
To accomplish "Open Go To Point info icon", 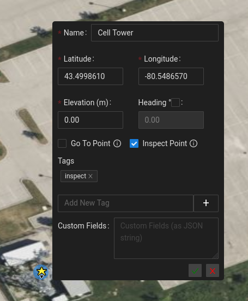I will 117,143.
